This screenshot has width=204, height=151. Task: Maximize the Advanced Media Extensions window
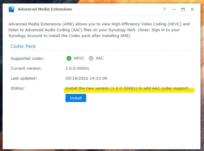coord(183,9)
